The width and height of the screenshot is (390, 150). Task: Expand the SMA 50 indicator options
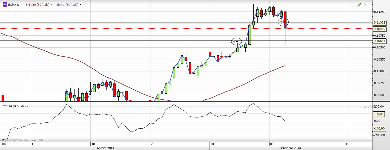[x=52, y=5]
